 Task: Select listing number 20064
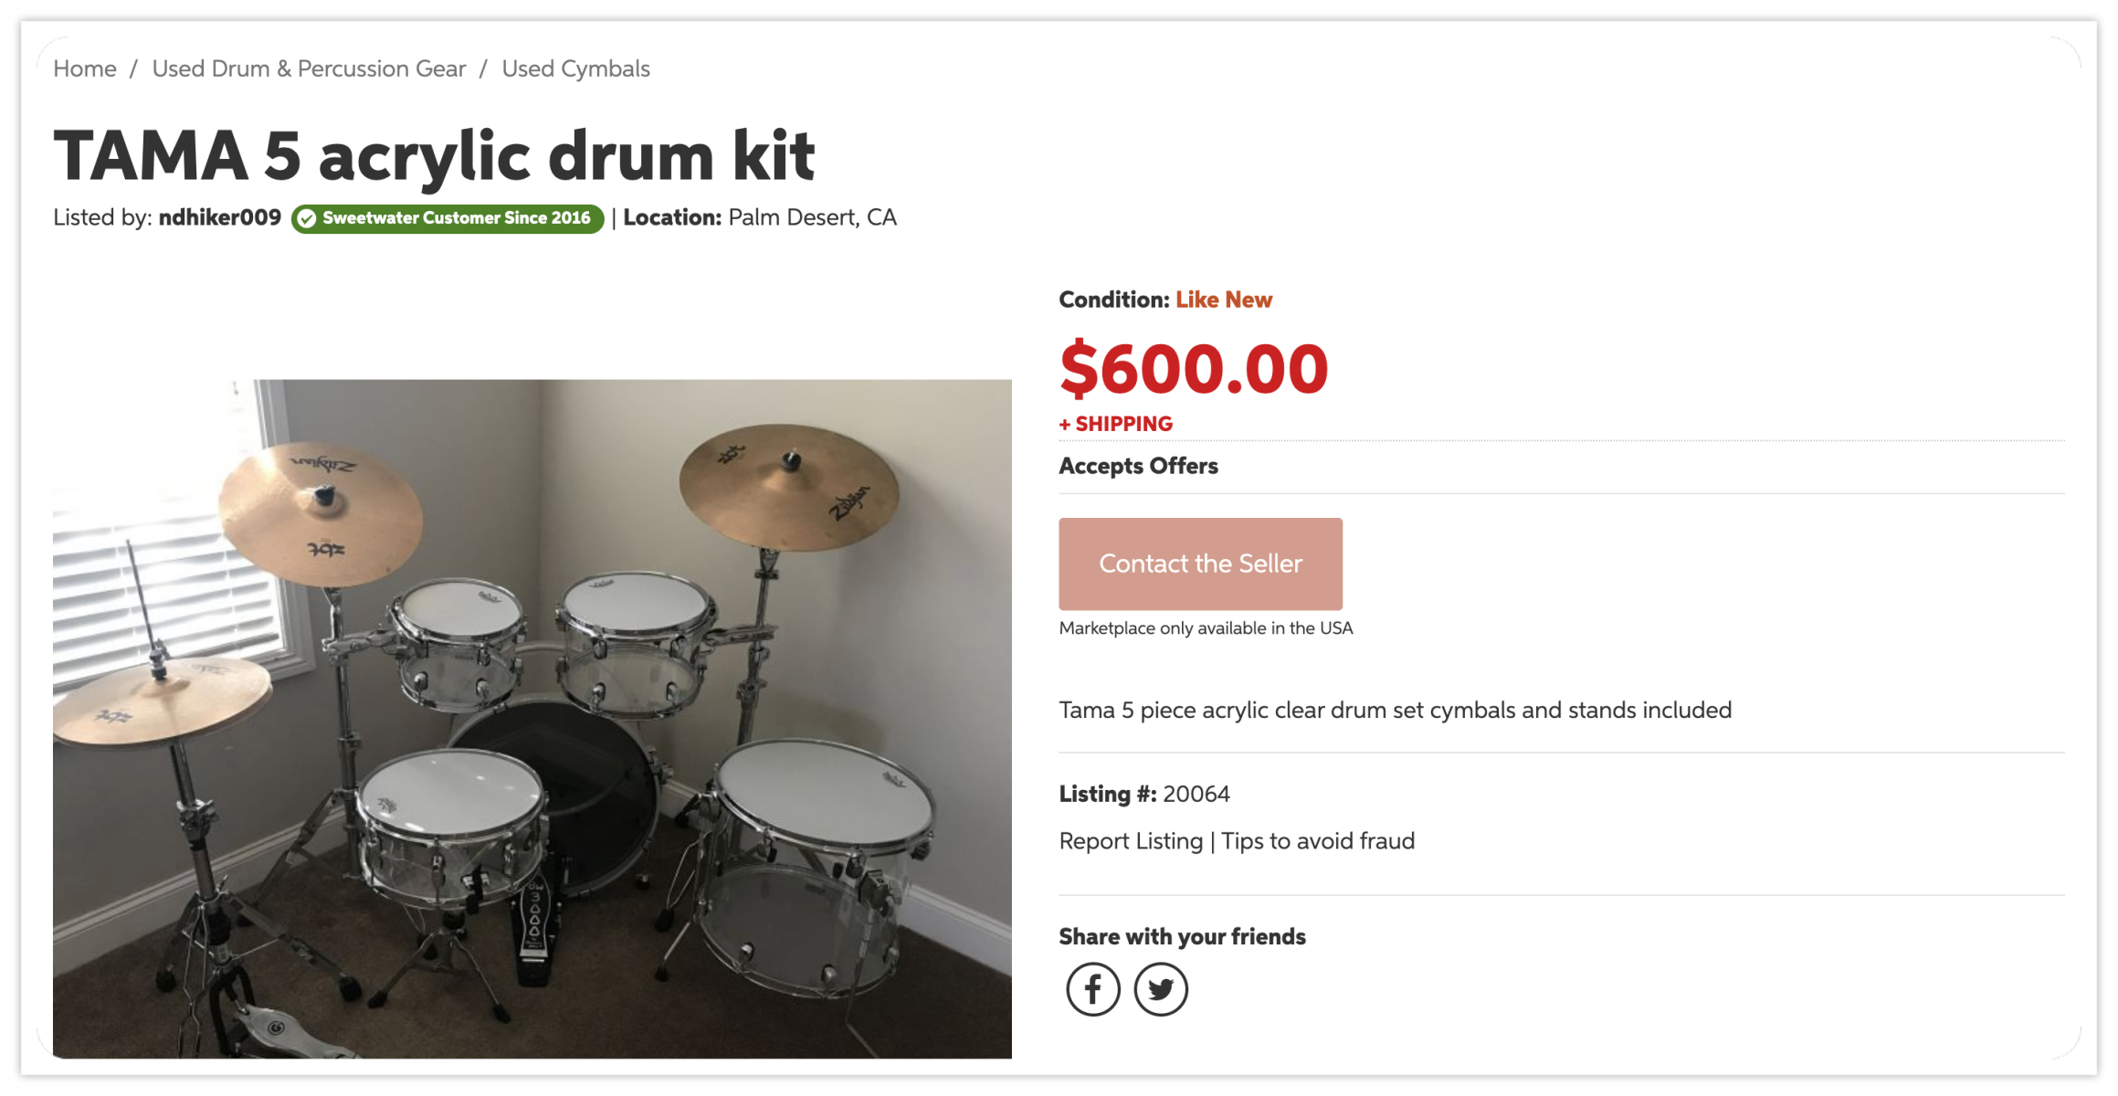(x=1196, y=794)
